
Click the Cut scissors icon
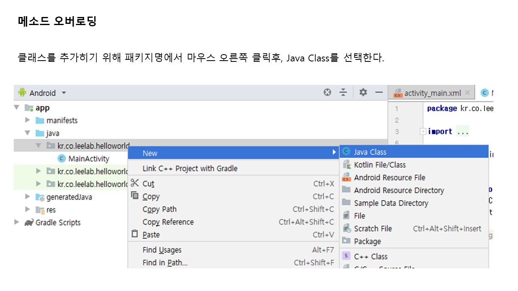pyautogui.click(x=135, y=183)
